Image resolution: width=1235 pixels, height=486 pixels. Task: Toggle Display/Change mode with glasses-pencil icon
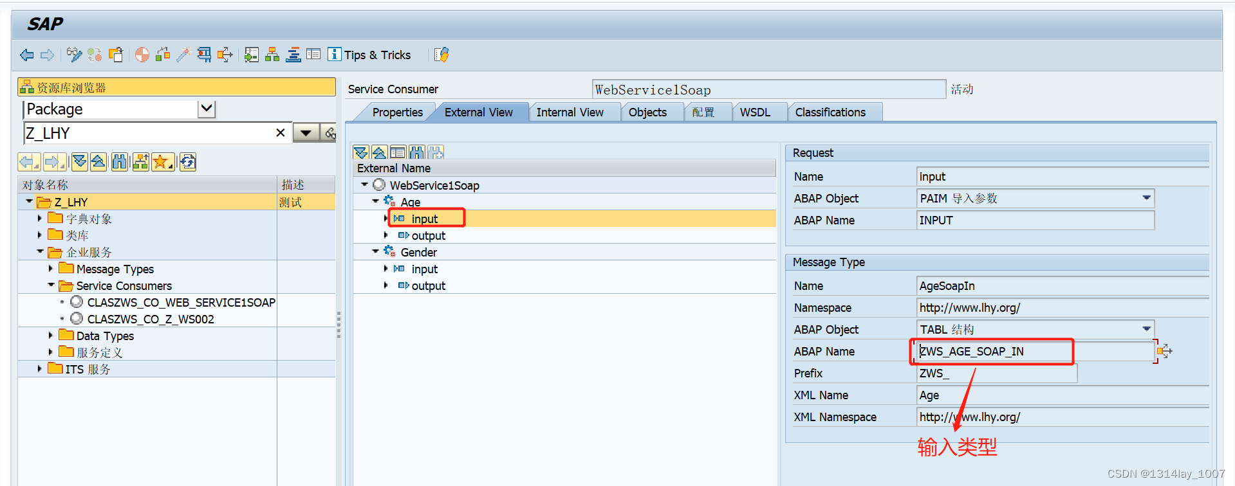pyautogui.click(x=74, y=55)
